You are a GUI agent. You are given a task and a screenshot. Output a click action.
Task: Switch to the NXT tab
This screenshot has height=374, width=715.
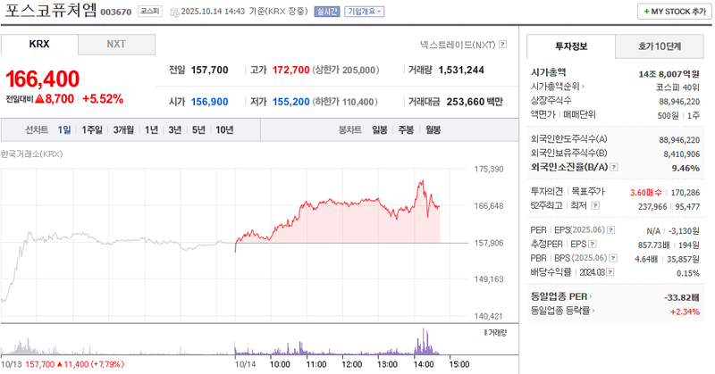point(116,44)
